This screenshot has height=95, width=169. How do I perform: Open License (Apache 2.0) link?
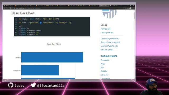(x=109, y=46)
